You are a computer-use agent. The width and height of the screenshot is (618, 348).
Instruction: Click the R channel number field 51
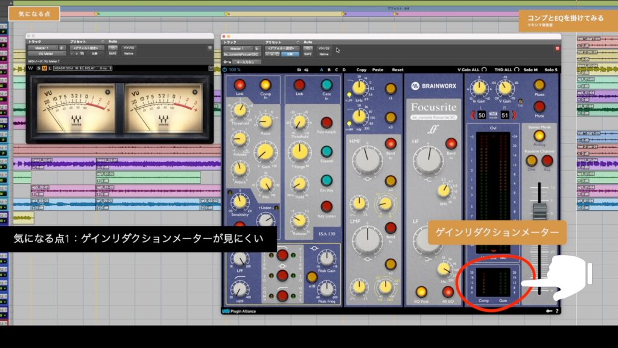[x=505, y=115]
